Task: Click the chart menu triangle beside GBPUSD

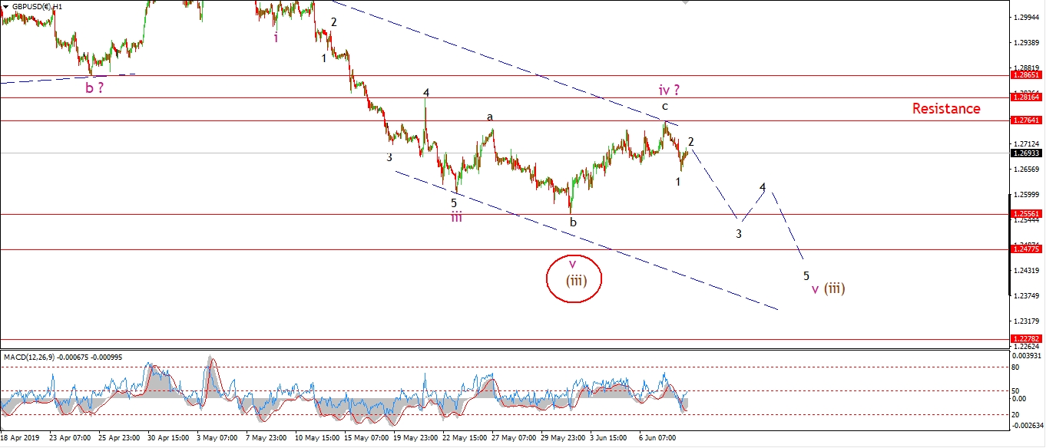Action: pos(5,6)
